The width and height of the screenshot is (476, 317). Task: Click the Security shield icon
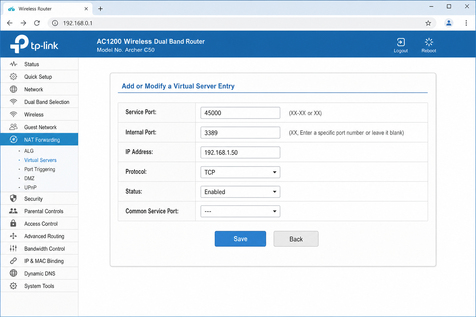pyautogui.click(x=13, y=198)
